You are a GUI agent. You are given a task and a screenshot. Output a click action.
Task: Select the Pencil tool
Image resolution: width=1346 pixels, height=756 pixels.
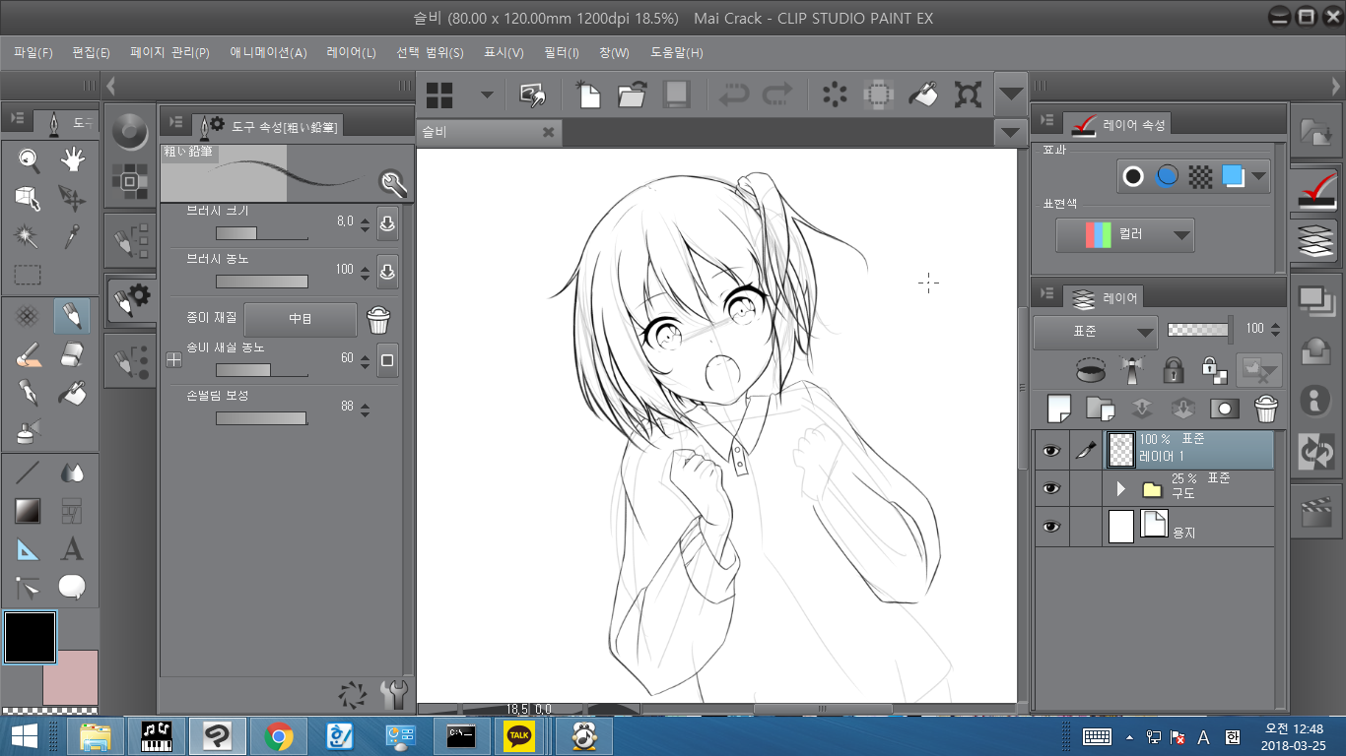pyautogui.click(x=72, y=316)
